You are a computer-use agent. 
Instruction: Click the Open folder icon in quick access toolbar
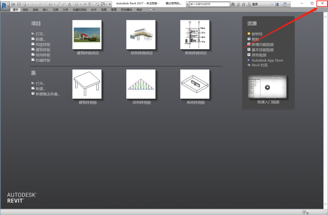point(13,4)
